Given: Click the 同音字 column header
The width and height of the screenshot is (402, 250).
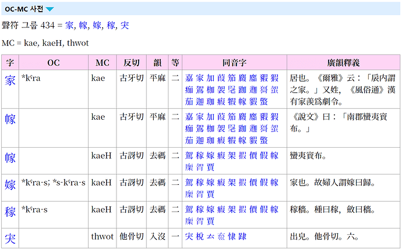Looking at the screenshot, I should pyautogui.click(x=235, y=62).
